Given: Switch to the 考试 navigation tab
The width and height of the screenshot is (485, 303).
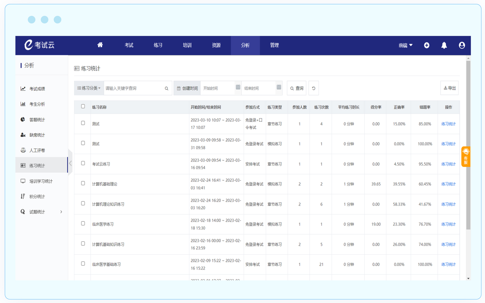Looking at the screenshot, I should point(129,45).
